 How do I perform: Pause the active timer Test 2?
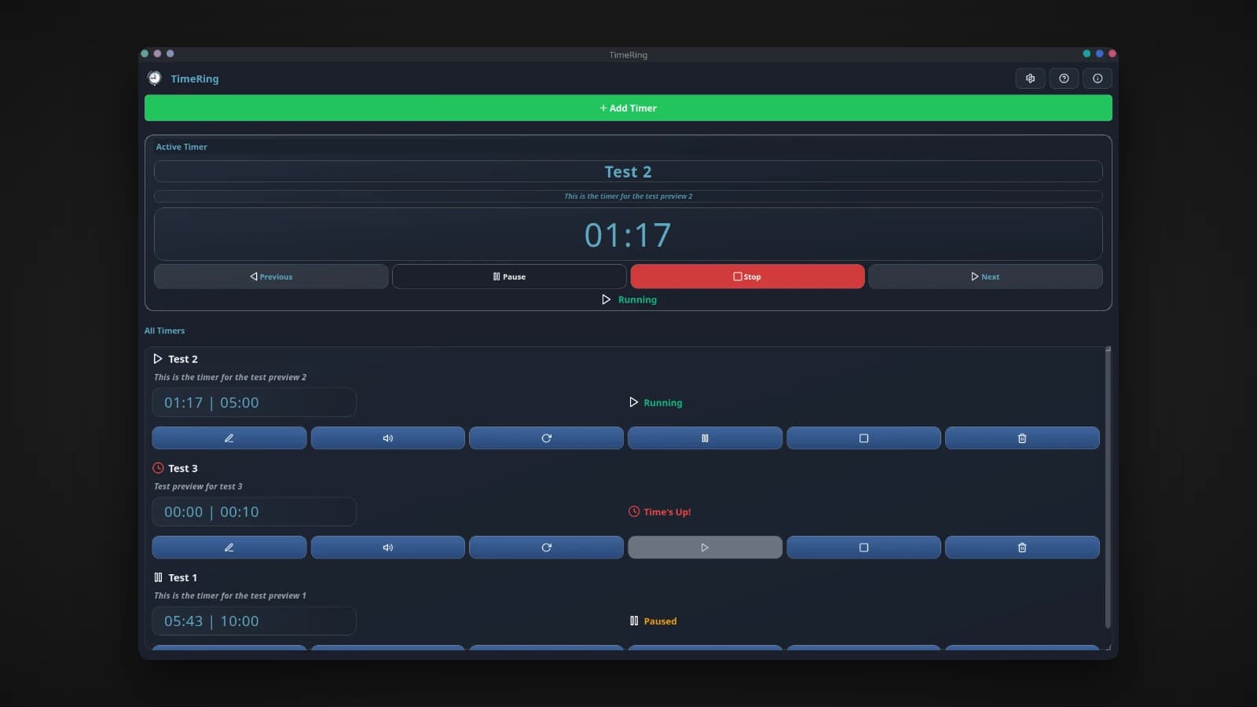click(509, 277)
